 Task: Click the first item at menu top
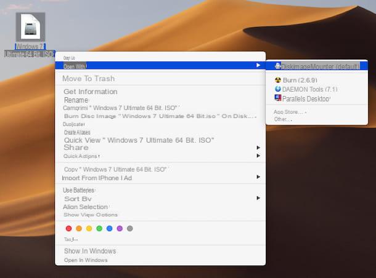(69, 58)
